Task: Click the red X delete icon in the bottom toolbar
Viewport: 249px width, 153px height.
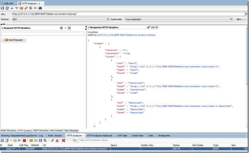Action: pos(63,140)
